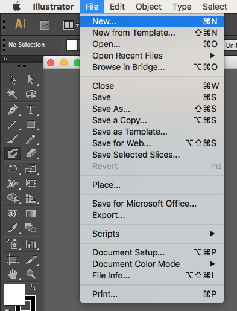Image resolution: width=237 pixels, height=311 pixels.
Task: Choose Browse in Bridge...
Action: (152, 67)
